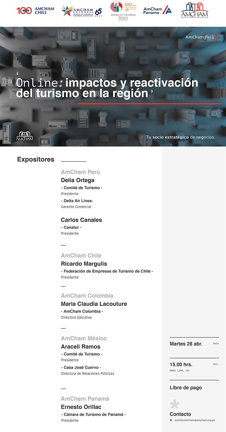Click the Martes 28 abr. date
The width and height of the screenshot is (226, 432).
point(186,344)
